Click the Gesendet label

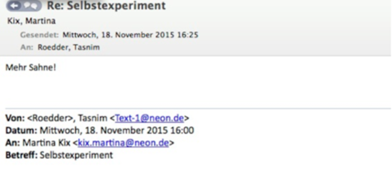point(40,35)
